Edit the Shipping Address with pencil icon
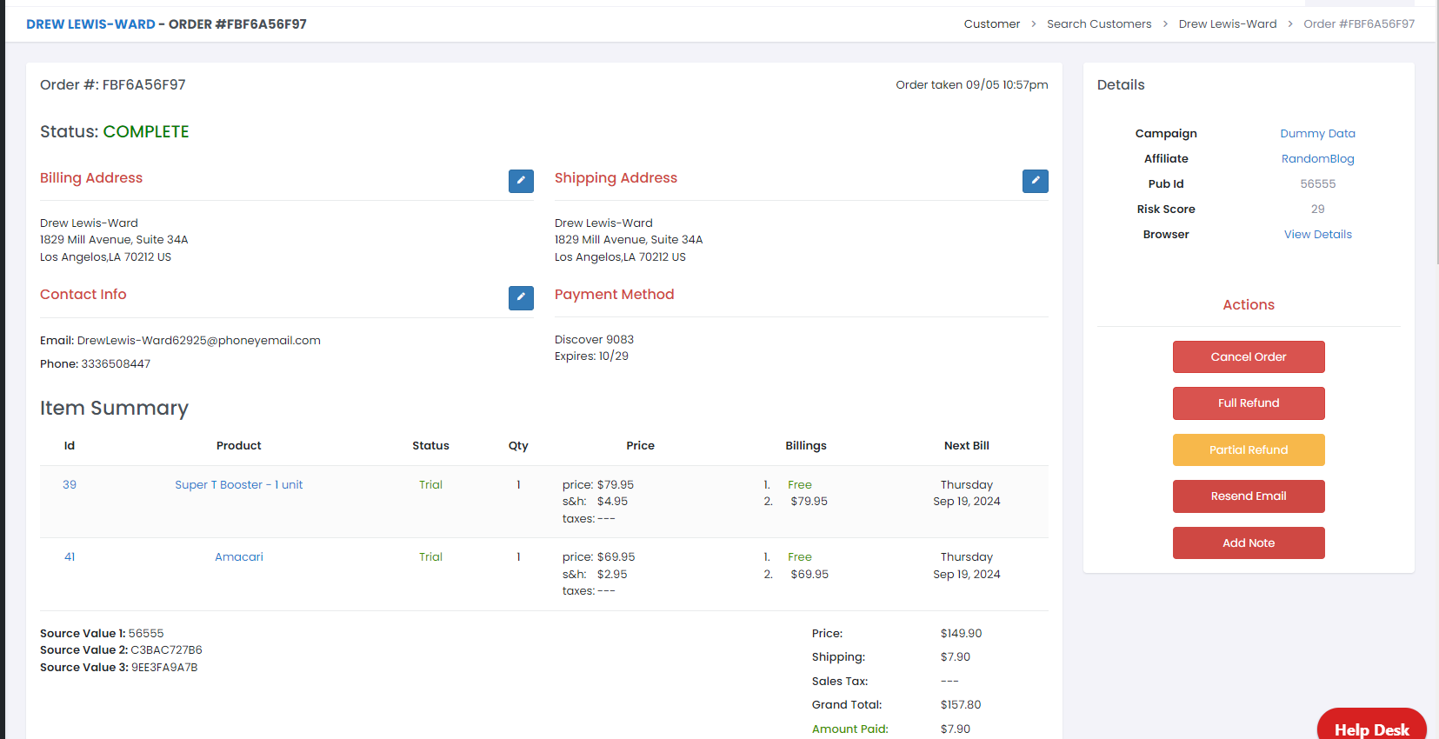1439x739 pixels. (1035, 181)
